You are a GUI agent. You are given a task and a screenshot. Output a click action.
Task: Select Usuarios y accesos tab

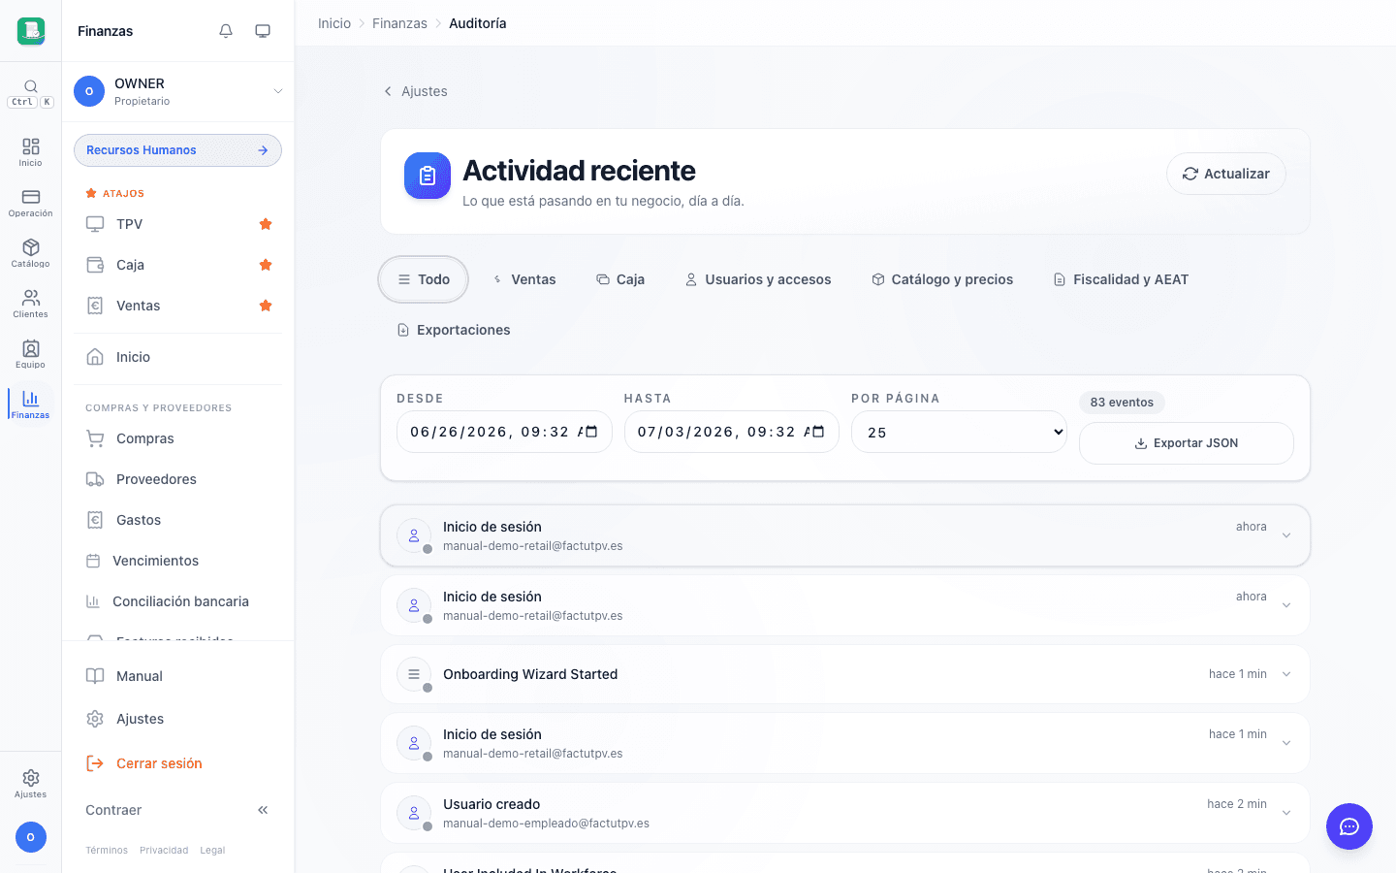[758, 279]
